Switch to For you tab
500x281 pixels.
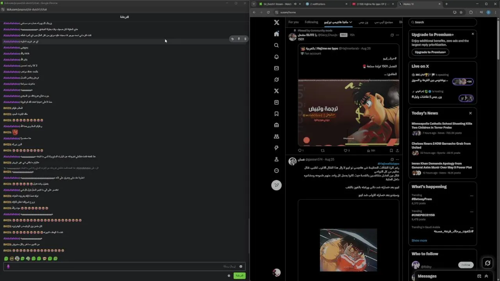pos(293,22)
